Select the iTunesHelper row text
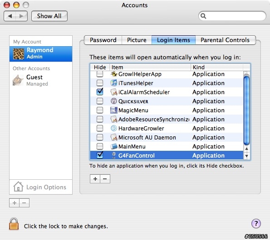The height and width of the screenshot is (240, 270). (x=136, y=83)
